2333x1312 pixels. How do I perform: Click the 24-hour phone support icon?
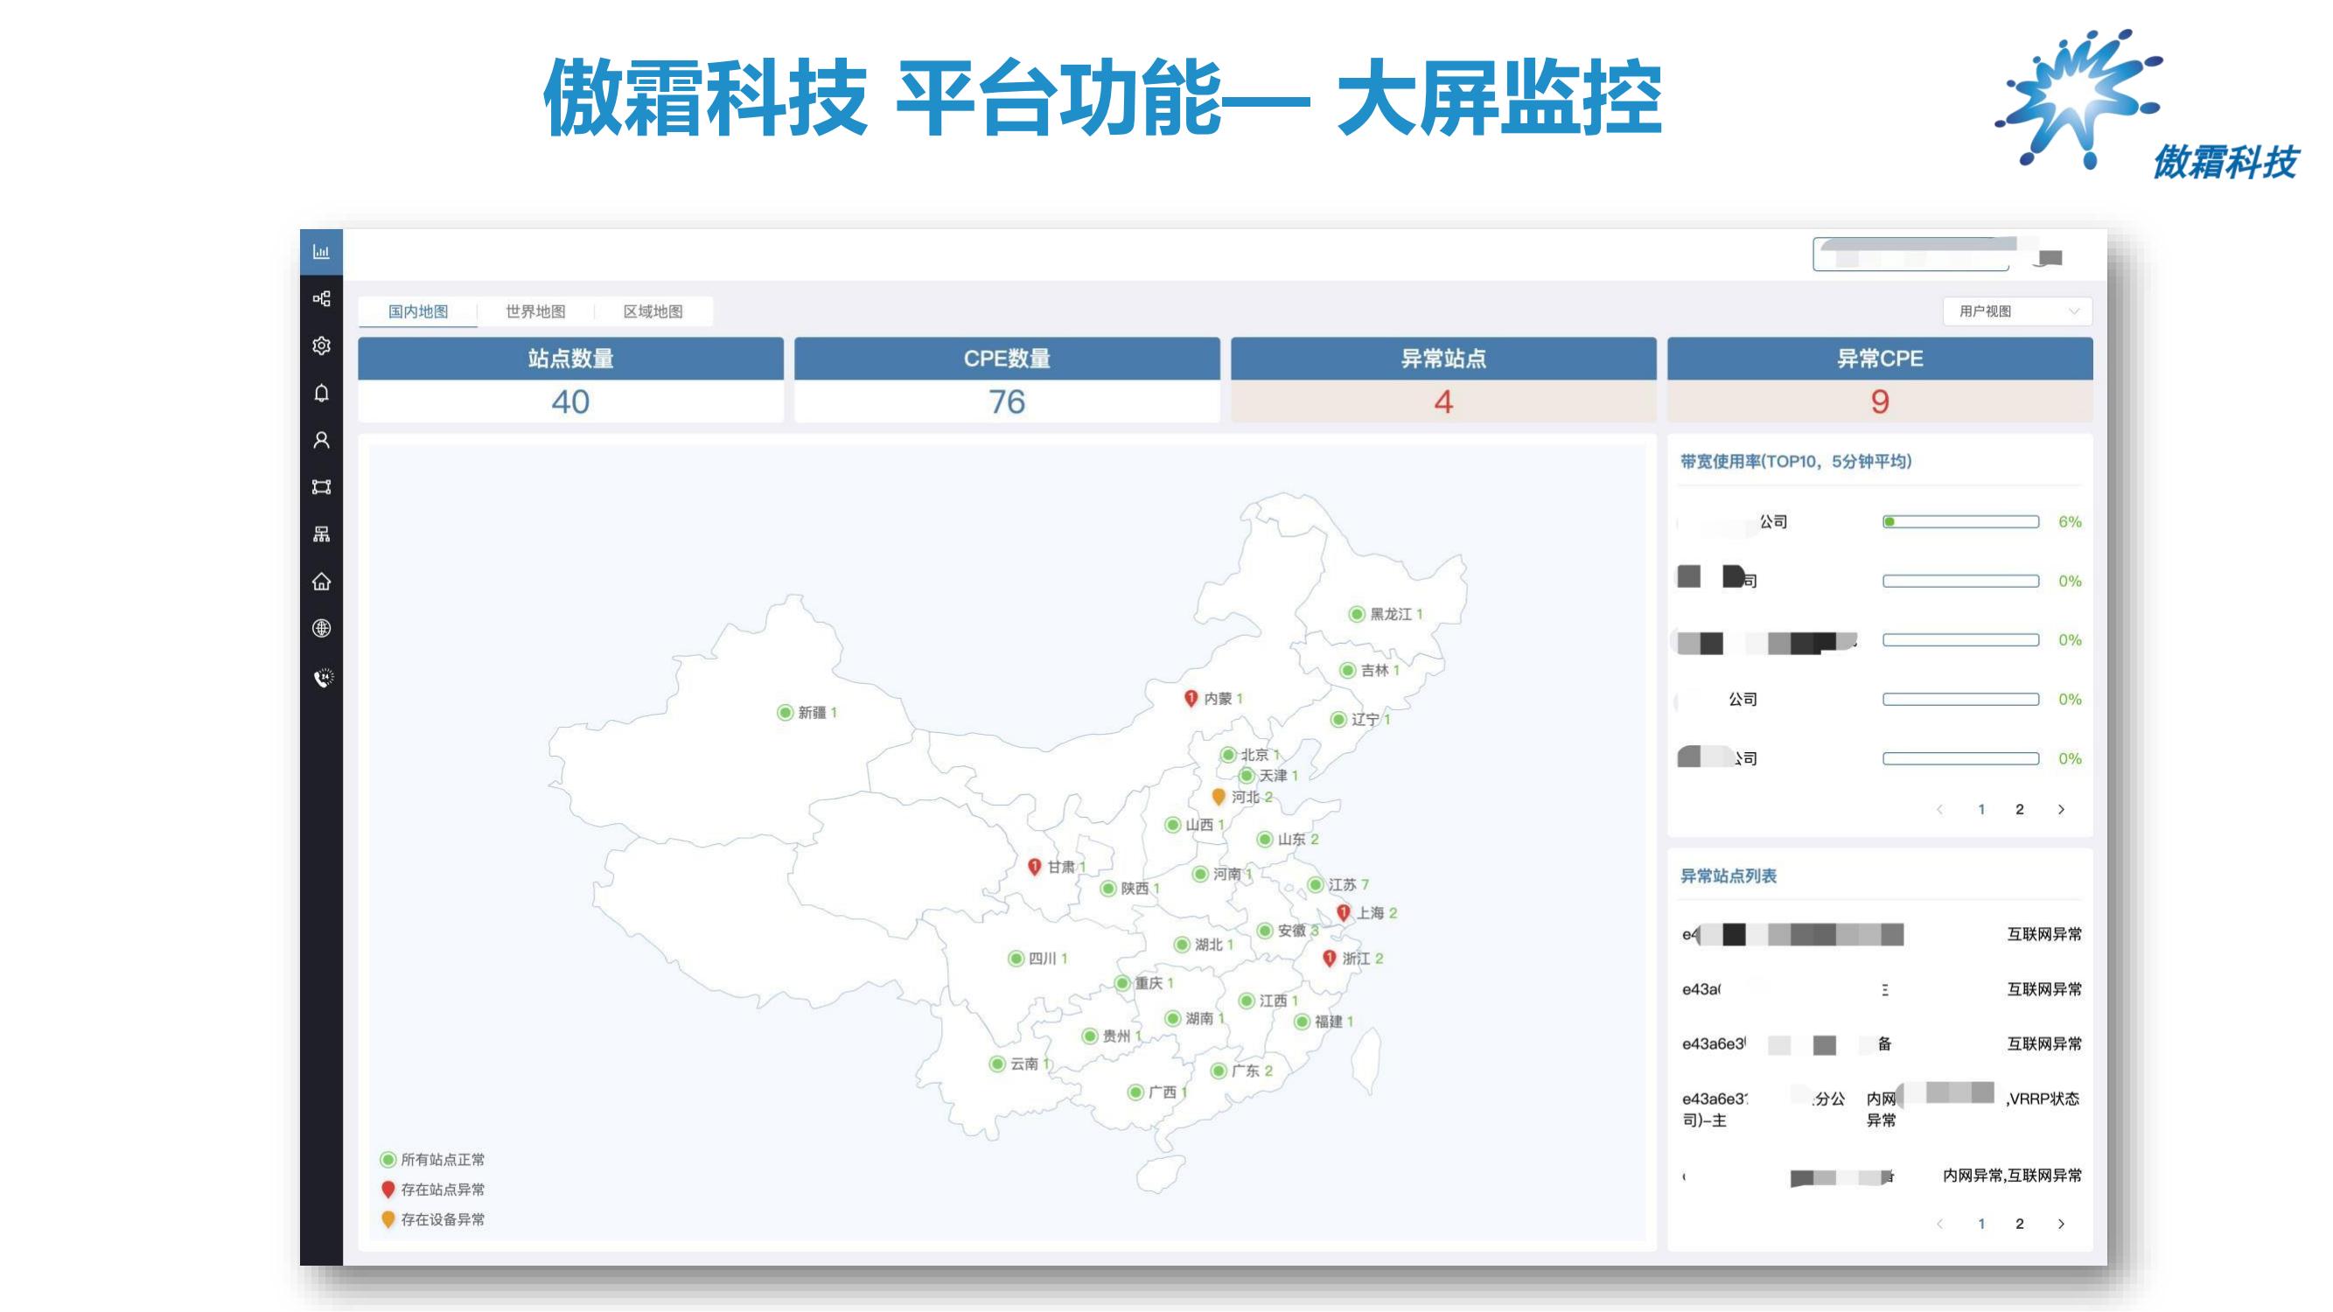[x=323, y=677]
